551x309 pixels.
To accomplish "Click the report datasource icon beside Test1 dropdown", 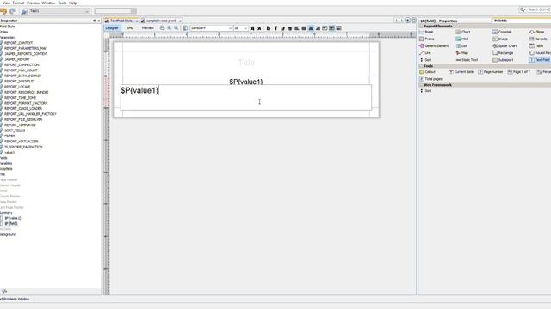I will click(24, 11).
